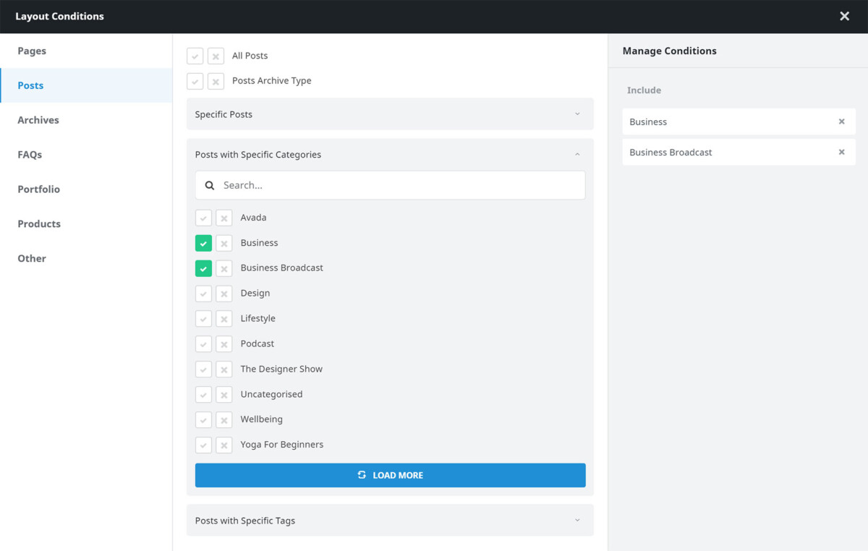Enable the include checkbox for Posts Archive Type

195,81
